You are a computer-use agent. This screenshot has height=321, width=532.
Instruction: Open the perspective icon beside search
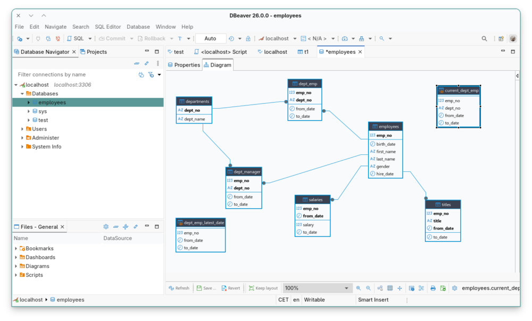tap(501, 39)
